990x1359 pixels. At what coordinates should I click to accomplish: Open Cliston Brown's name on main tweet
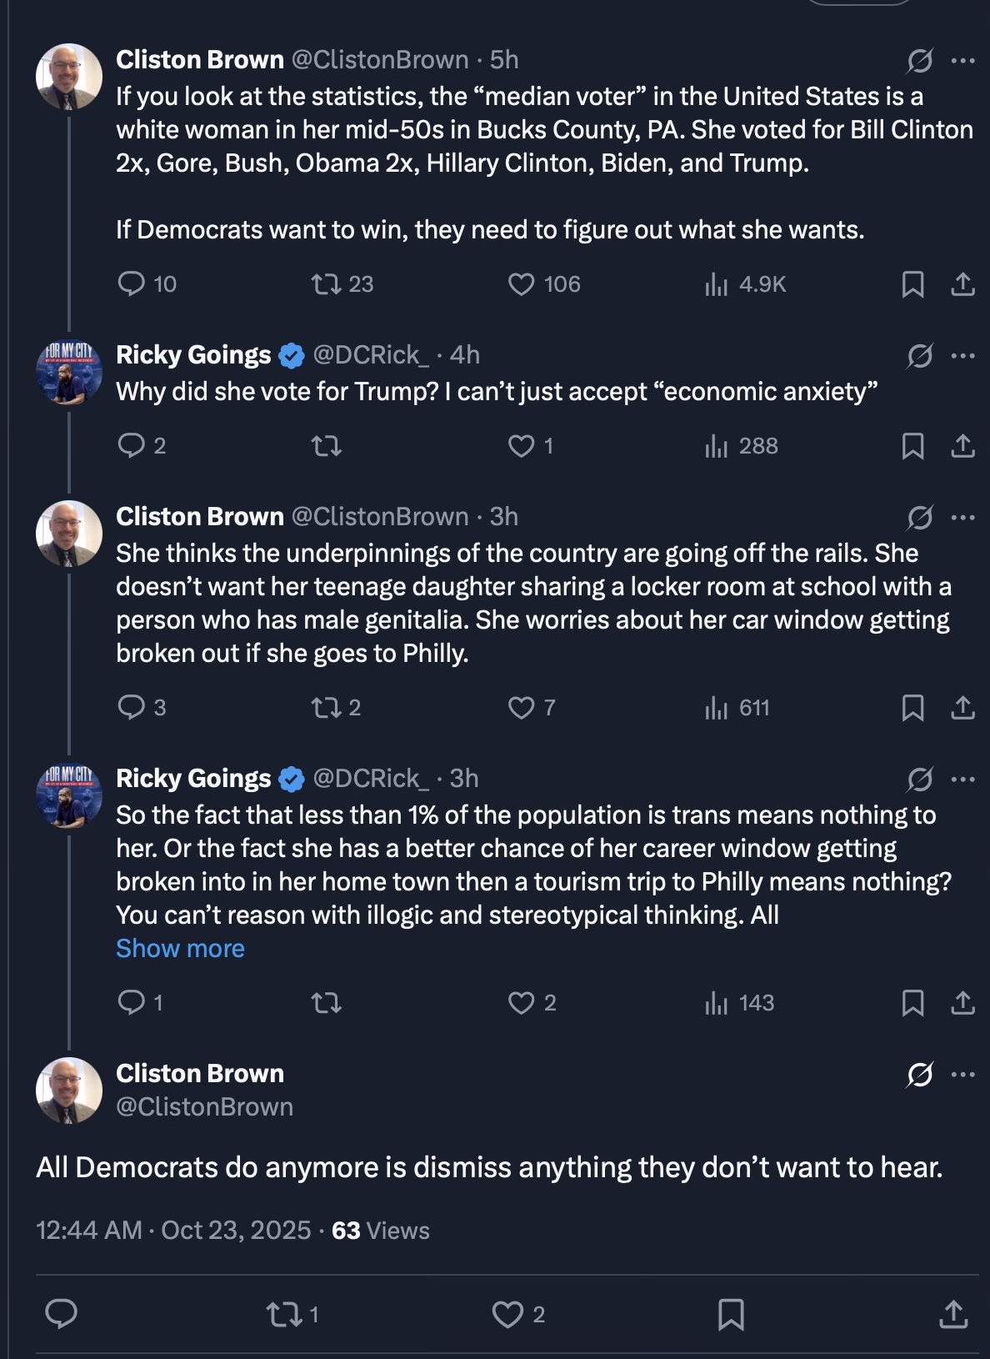tap(200, 1073)
